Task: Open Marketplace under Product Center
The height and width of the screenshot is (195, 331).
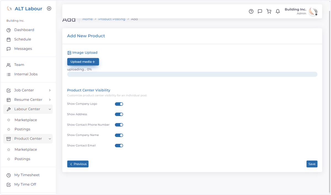Action: coord(26,150)
